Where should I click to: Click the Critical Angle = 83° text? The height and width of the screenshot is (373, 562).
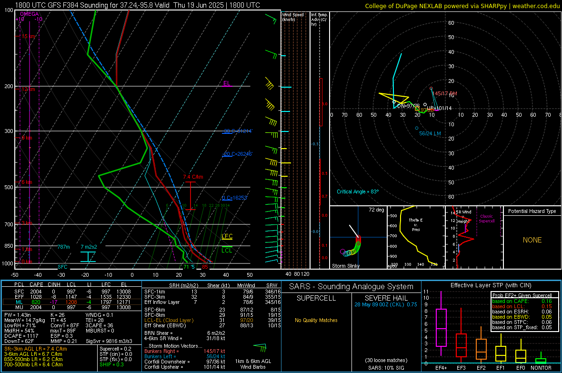coord(357,192)
